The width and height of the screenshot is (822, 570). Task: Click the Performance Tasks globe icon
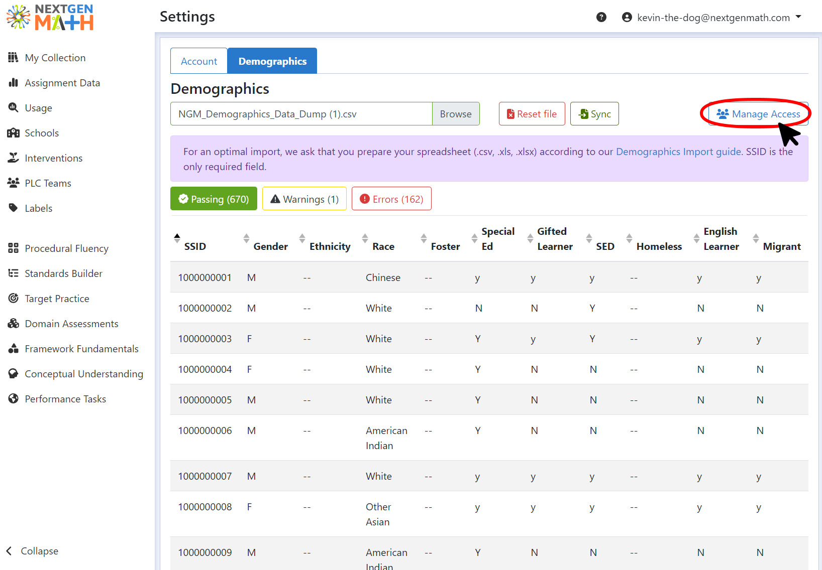13,398
